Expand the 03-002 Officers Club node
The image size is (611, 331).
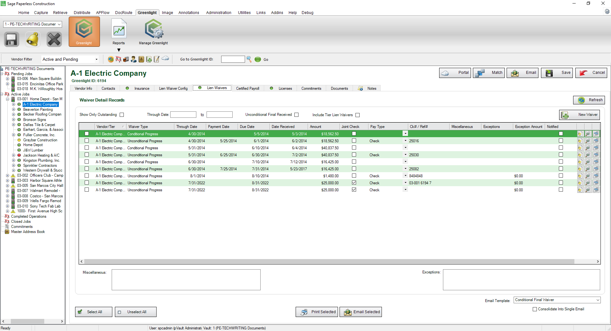click(x=7, y=175)
